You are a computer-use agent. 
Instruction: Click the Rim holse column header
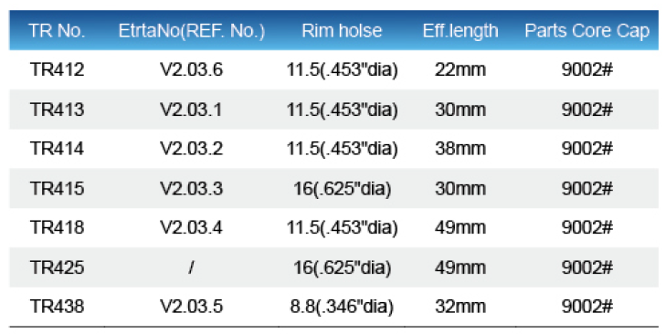pos(342,31)
